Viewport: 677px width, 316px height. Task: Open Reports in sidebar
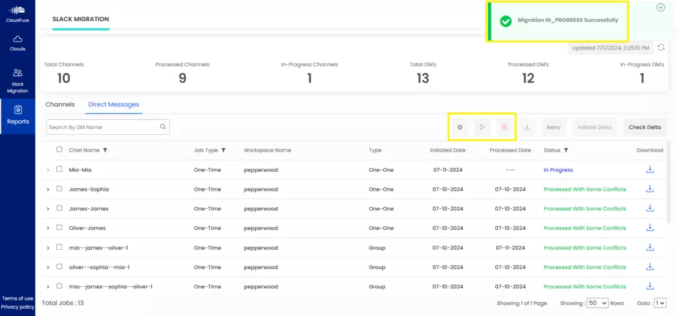click(18, 116)
